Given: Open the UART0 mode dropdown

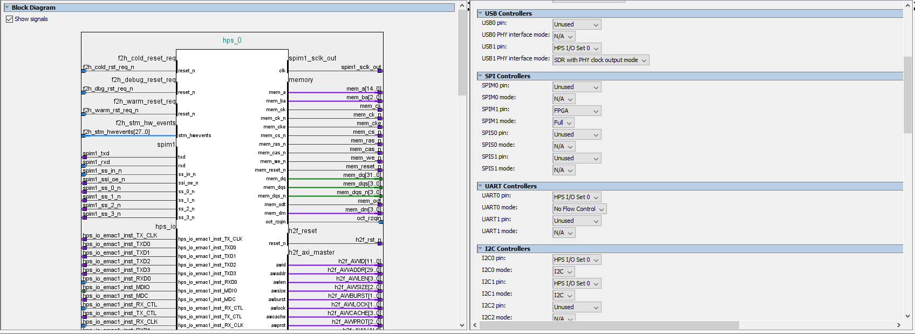Looking at the screenshot, I should pos(579,209).
